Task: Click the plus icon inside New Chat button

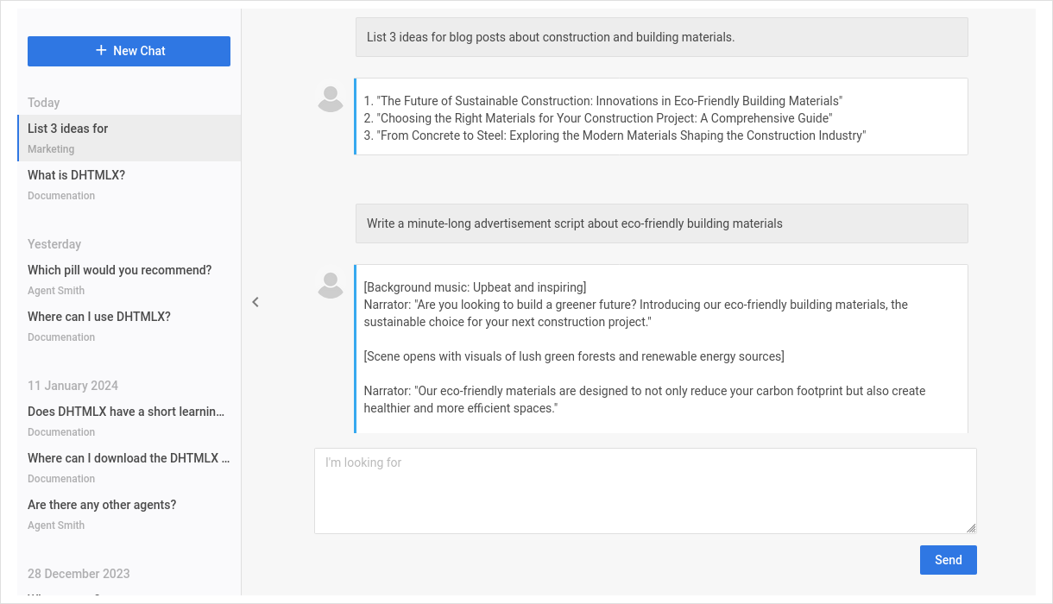Action: pyautogui.click(x=100, y=50)
